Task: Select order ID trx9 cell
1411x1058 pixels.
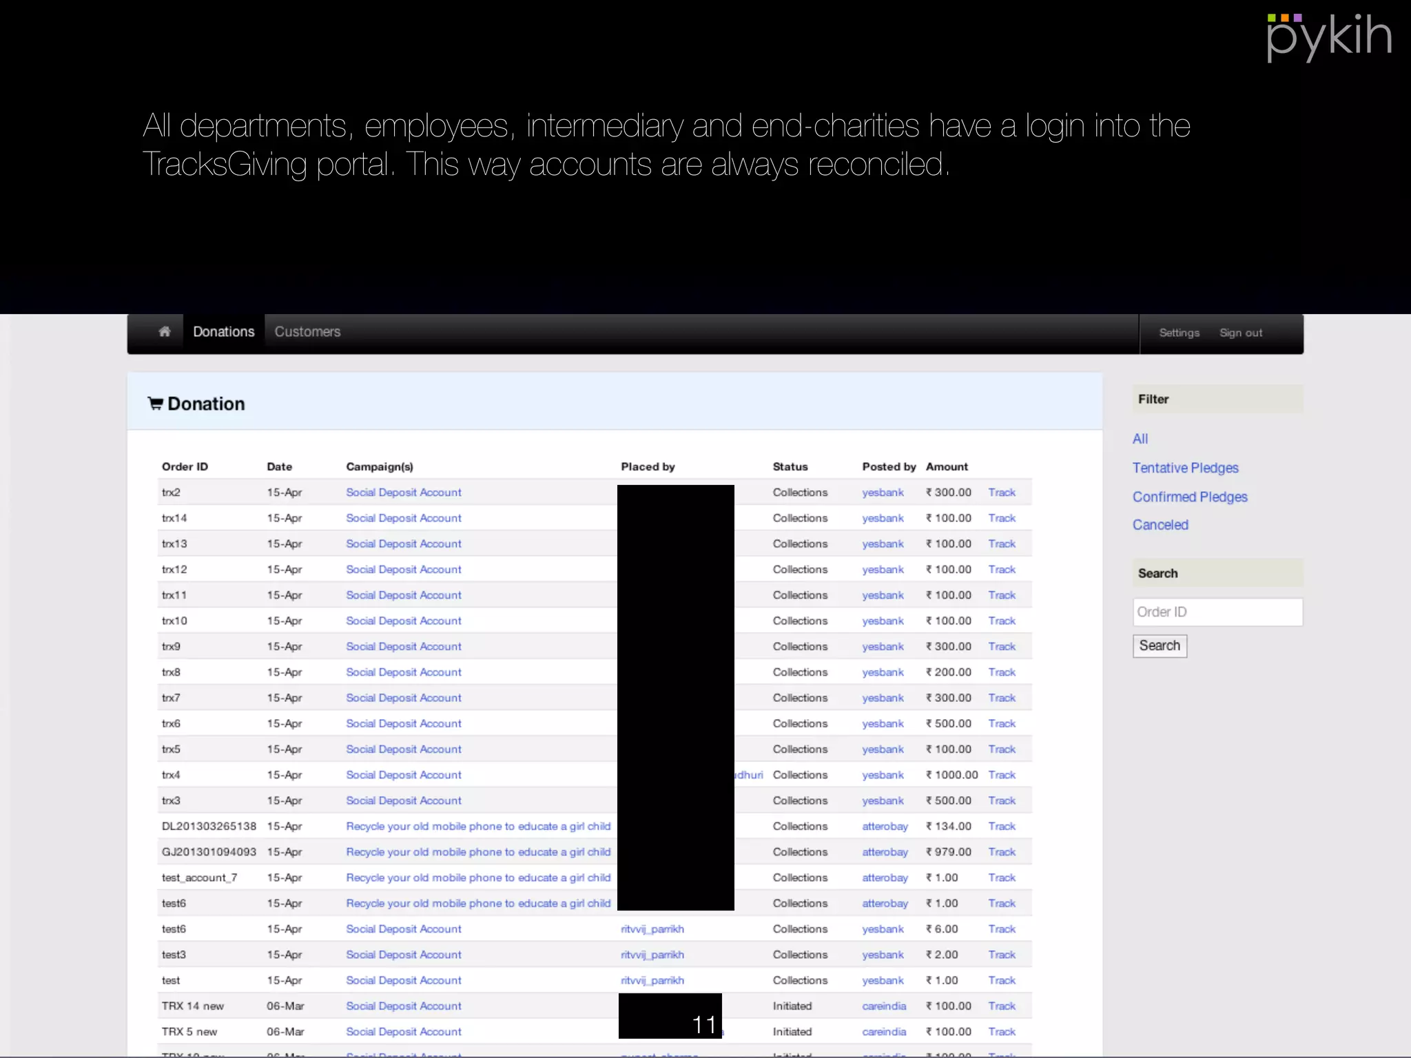Action: pos(171,646)
